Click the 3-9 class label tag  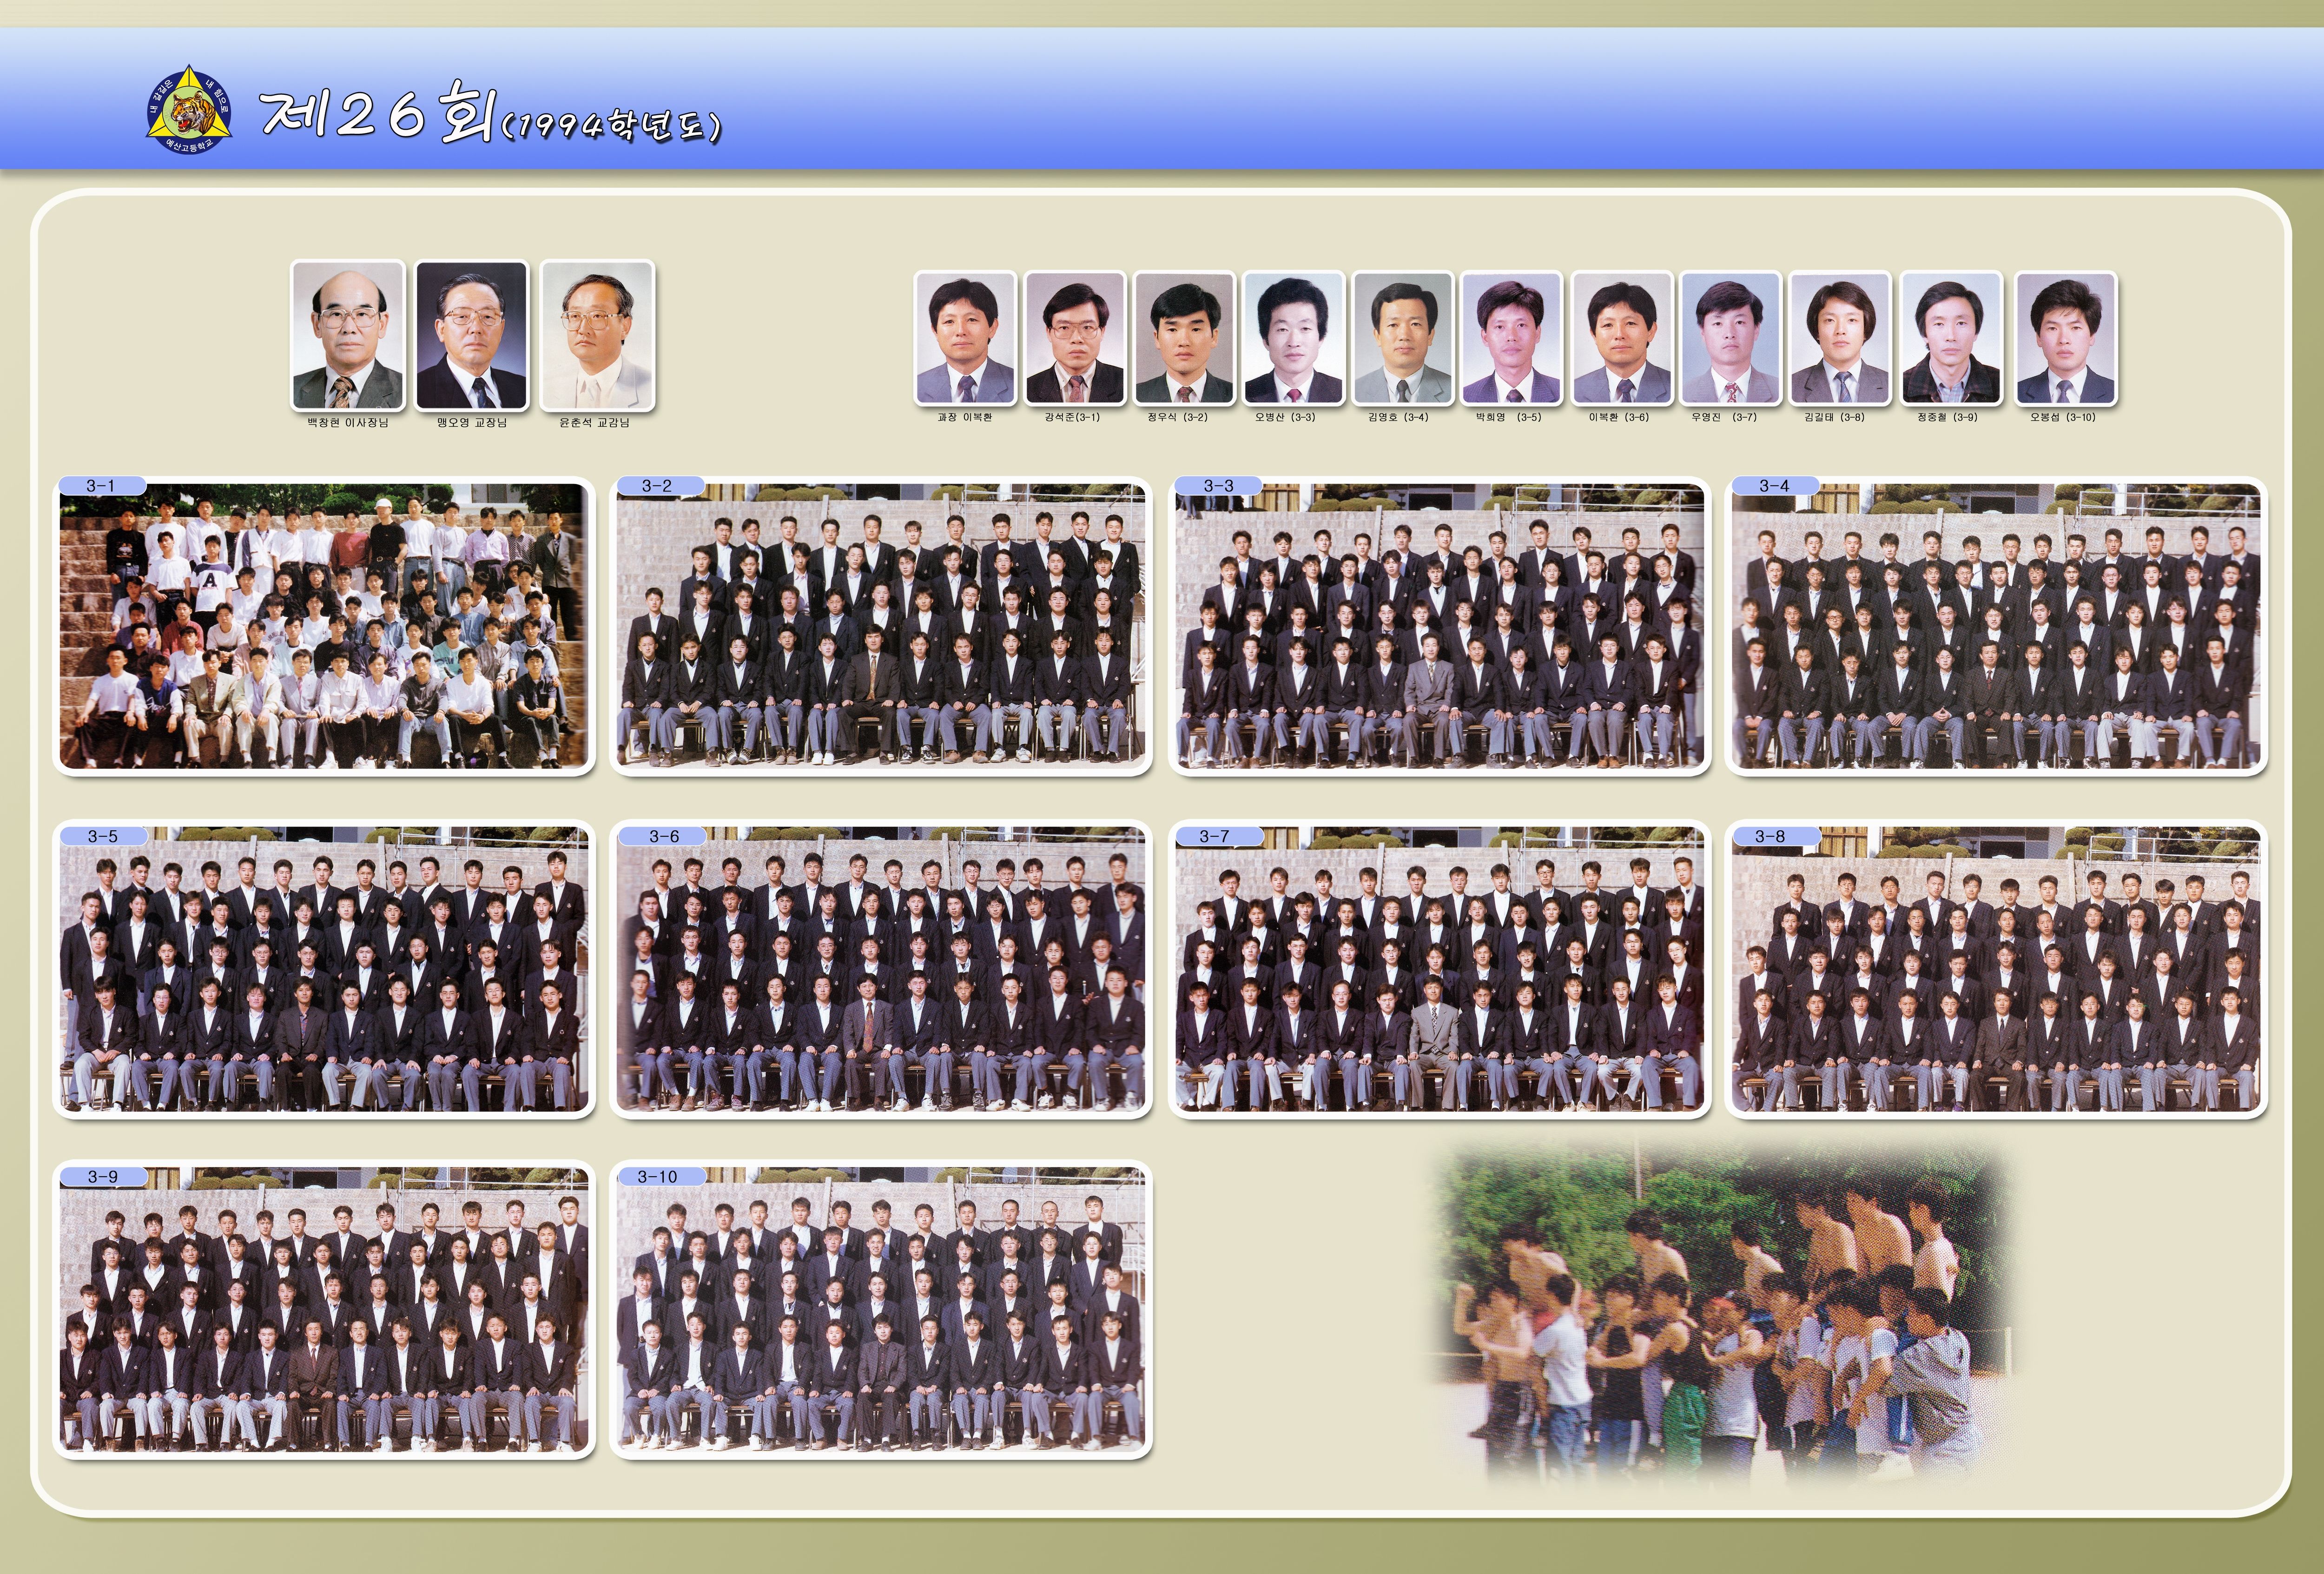tap(103, 1177)
